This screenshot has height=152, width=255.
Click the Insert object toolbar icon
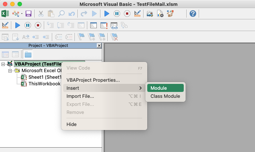pos(16,14)
